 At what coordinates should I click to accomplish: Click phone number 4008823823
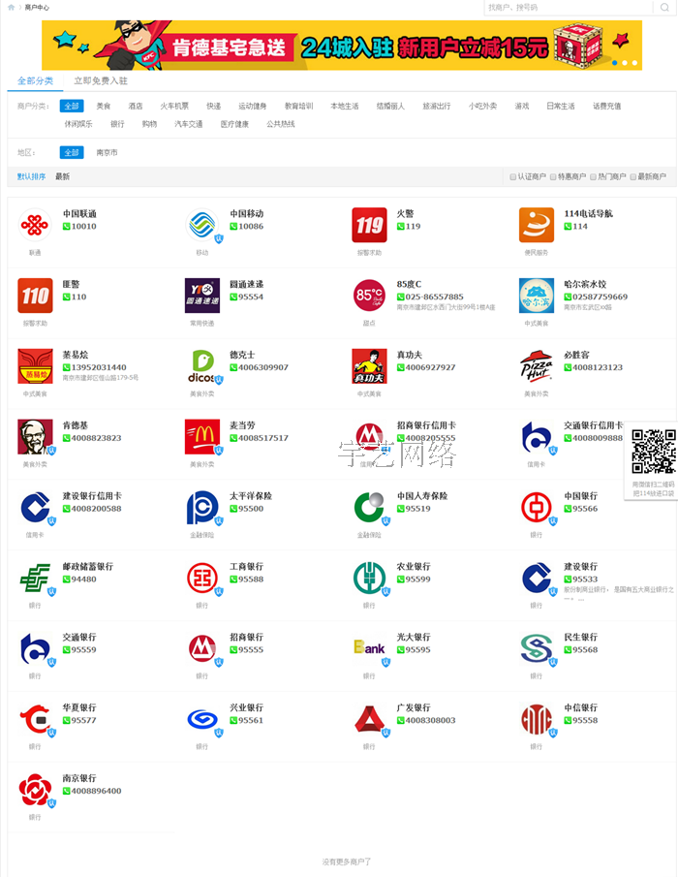(96, 438)
